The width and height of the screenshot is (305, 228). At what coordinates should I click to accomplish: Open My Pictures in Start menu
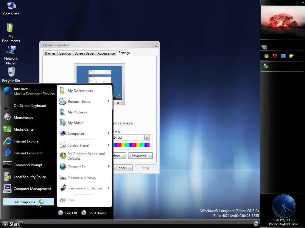tap(85, 112)
